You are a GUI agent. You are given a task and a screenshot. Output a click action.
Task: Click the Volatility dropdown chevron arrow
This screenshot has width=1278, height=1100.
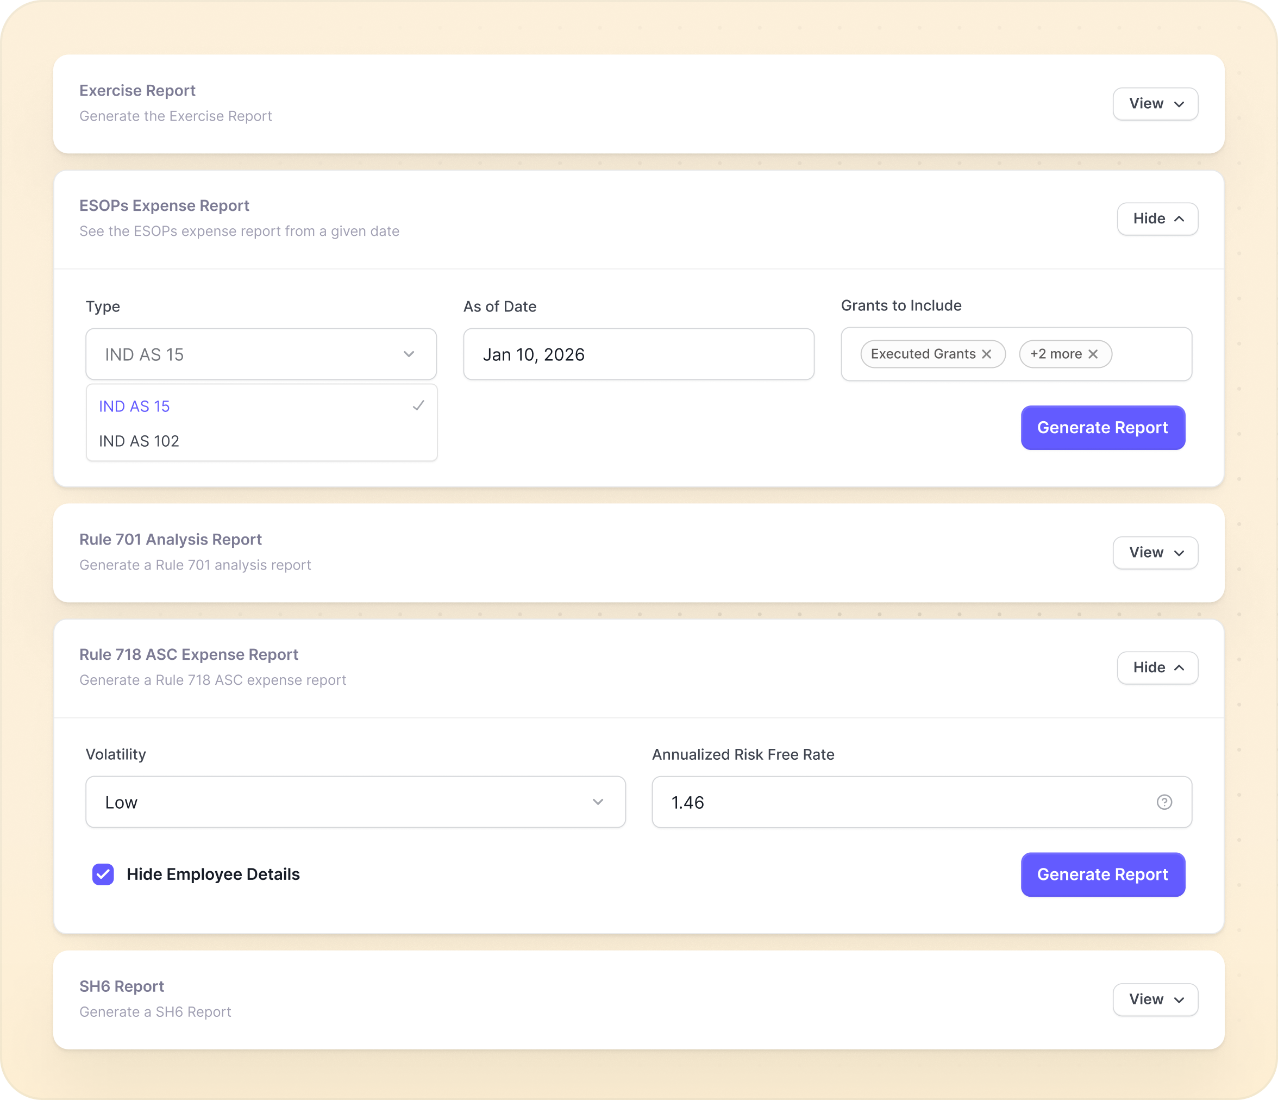pyautogui.click(x=598, y=802)
